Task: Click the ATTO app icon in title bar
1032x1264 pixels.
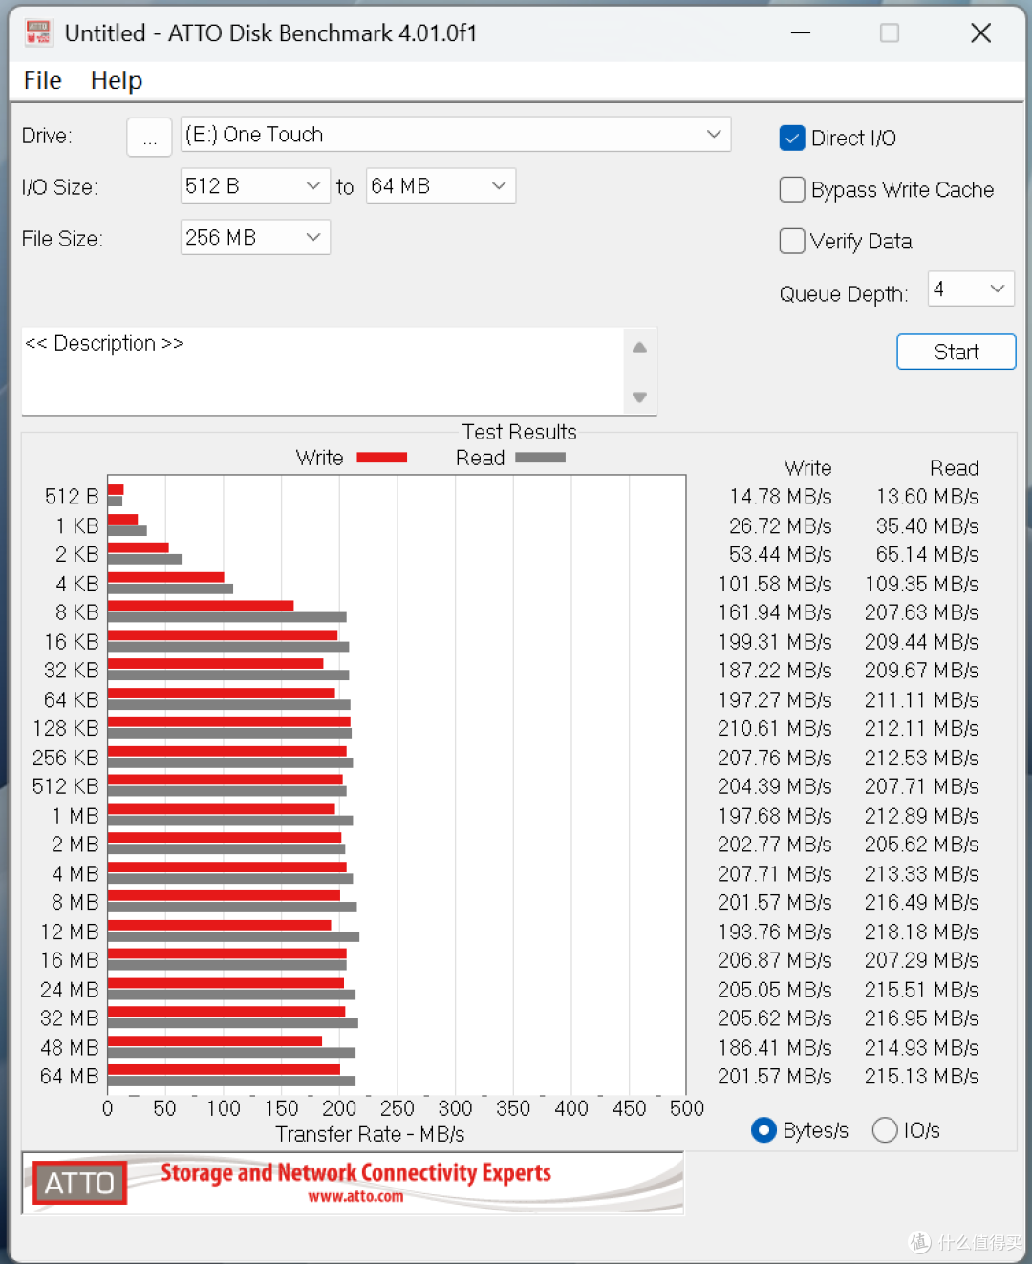Action: point(38,32)
